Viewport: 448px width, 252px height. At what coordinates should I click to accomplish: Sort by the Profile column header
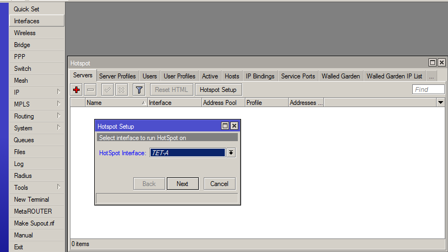tap(267, 103)
